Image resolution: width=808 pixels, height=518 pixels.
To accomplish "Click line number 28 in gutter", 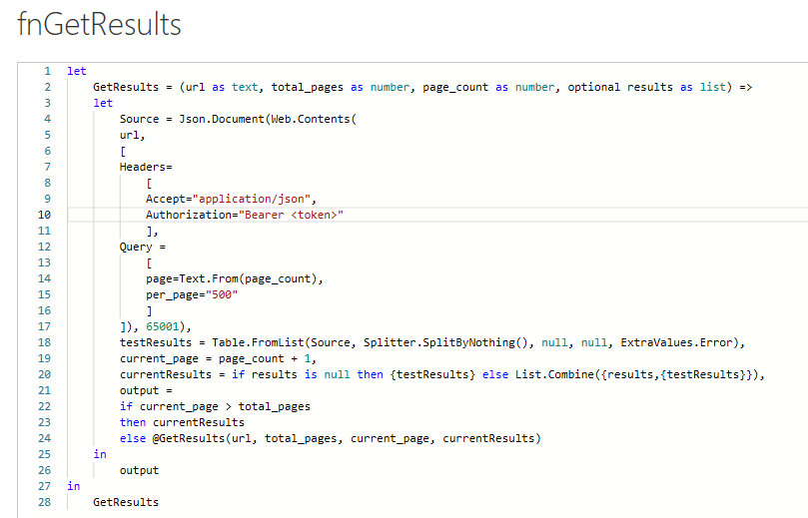I will pos(44,502).
